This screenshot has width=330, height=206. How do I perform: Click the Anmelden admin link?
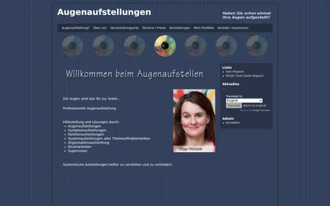point(233,123)
